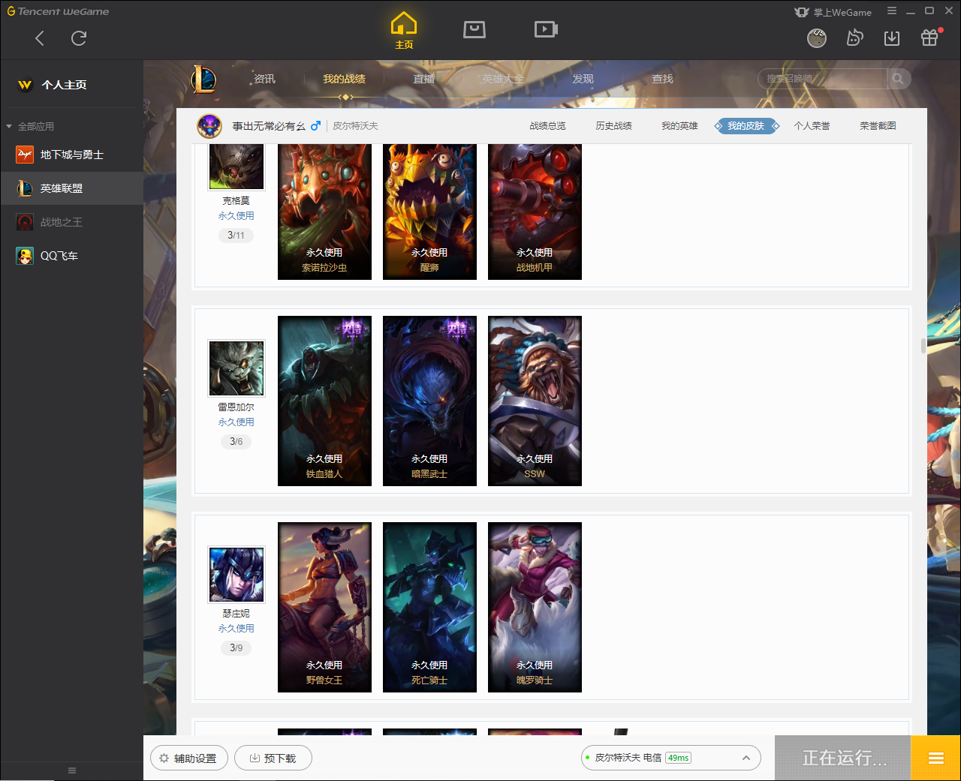Switch to 历史战绩 sub-tab
This screenshot has width=961, height=781.
tap(613, 126)
